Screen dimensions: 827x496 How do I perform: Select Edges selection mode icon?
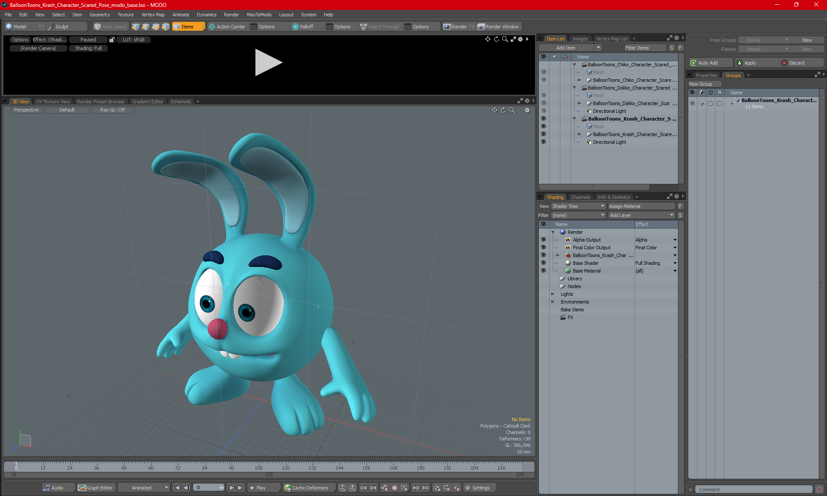click(x=146, y=27)
